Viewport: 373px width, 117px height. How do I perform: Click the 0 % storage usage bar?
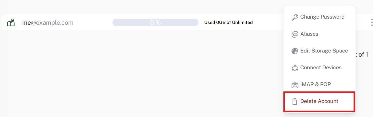[155, 22]
